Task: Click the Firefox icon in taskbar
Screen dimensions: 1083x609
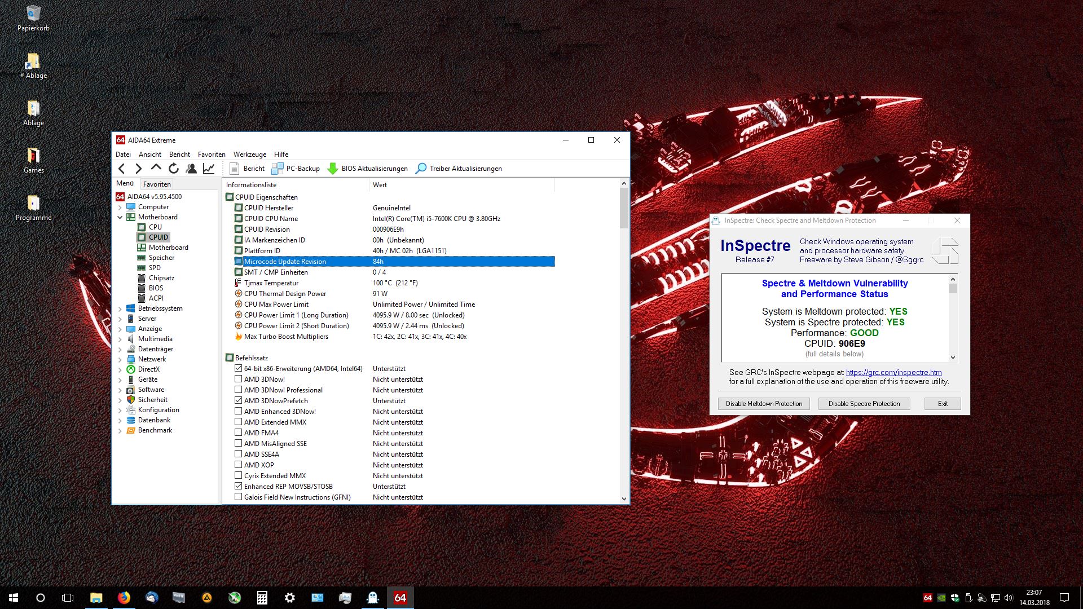Action: point(124,598)
